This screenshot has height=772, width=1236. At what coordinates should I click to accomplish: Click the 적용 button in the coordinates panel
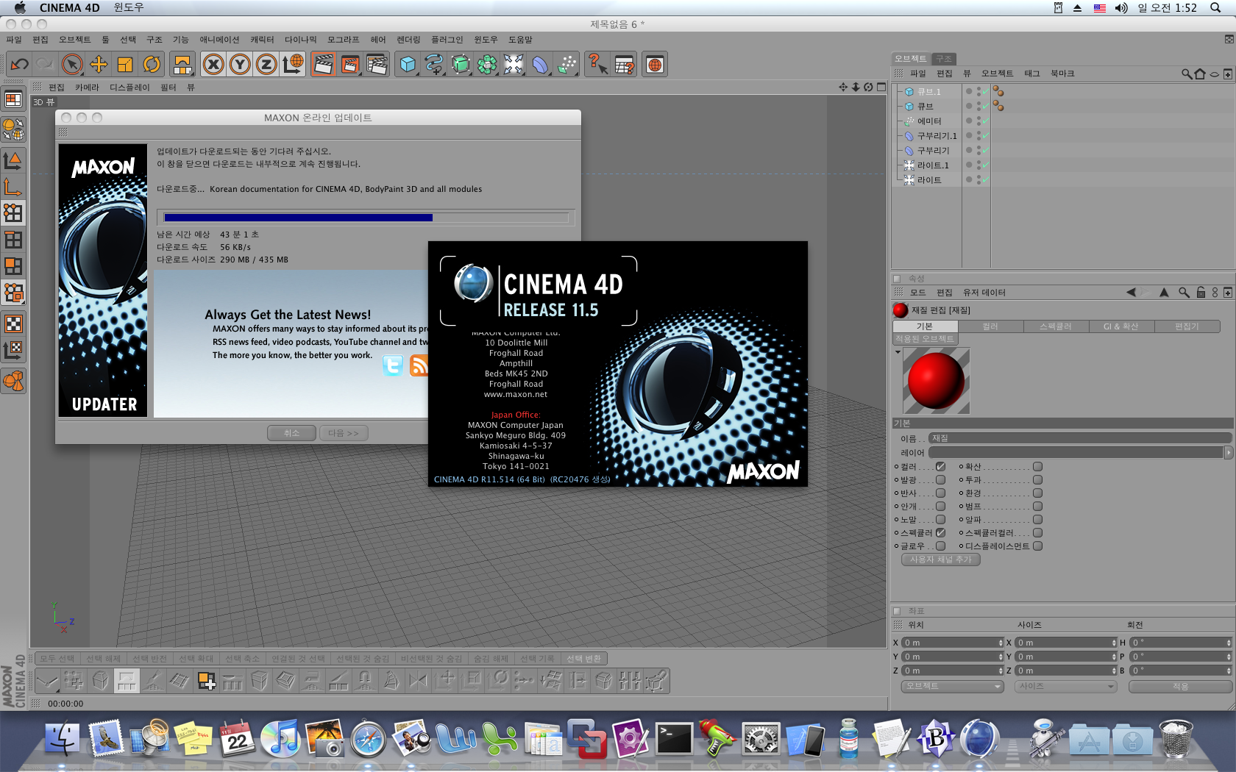point(1180,686)
